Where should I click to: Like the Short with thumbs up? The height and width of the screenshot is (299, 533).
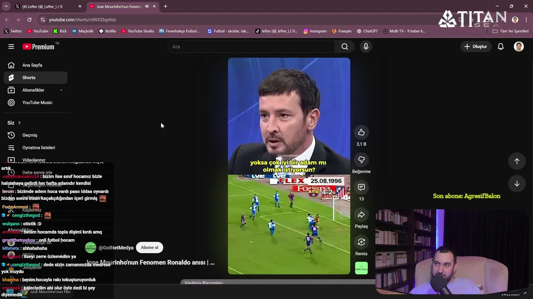point(361,132)
